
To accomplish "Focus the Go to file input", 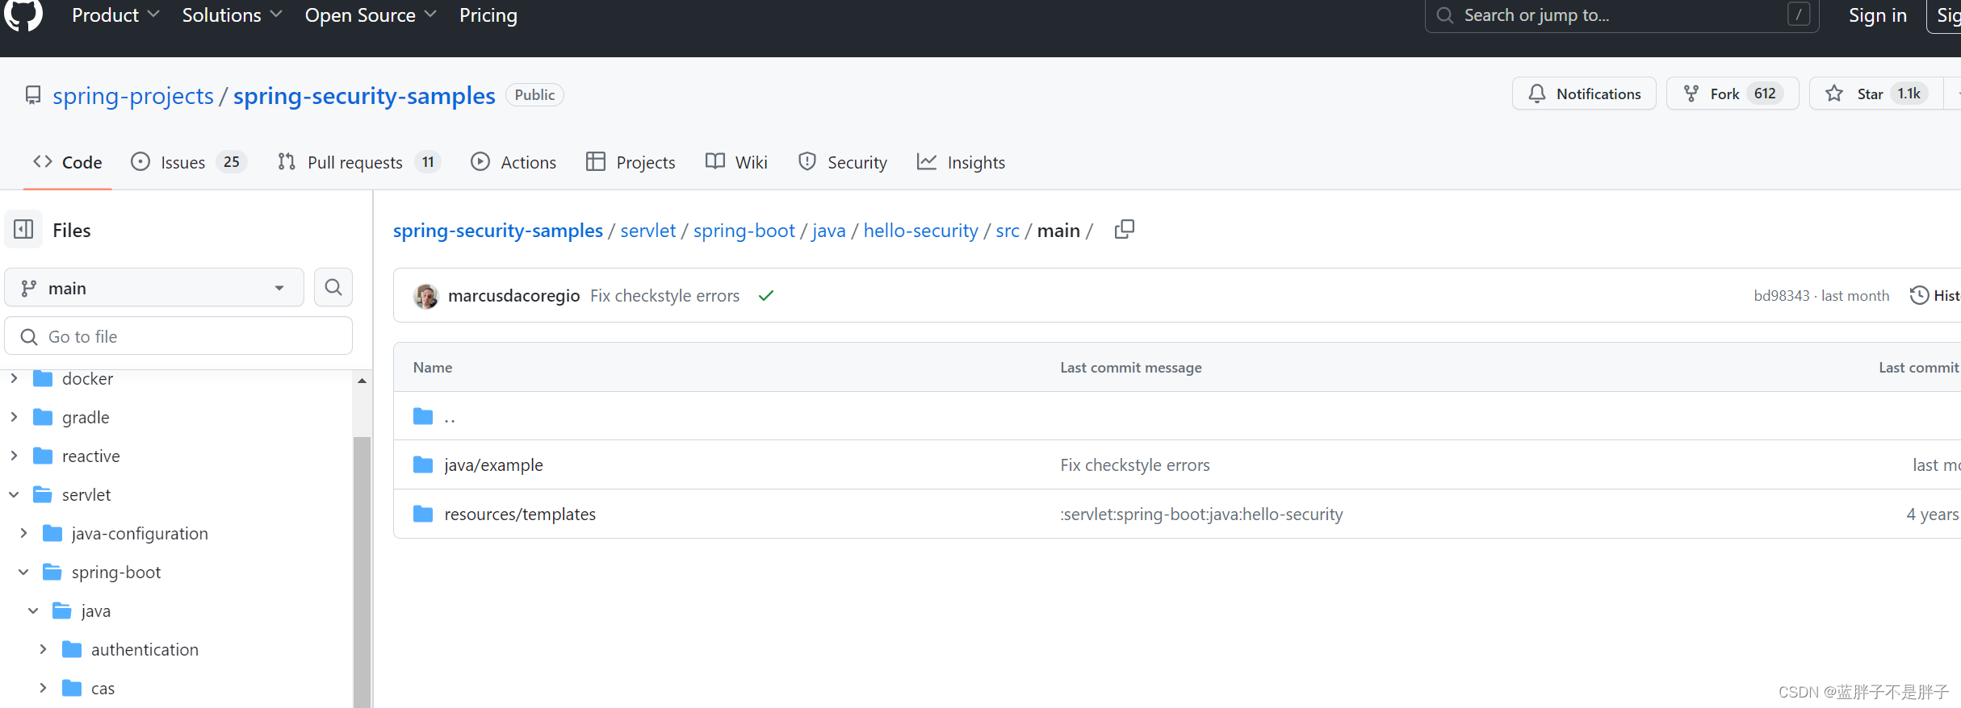I will (x=178, y=336).
